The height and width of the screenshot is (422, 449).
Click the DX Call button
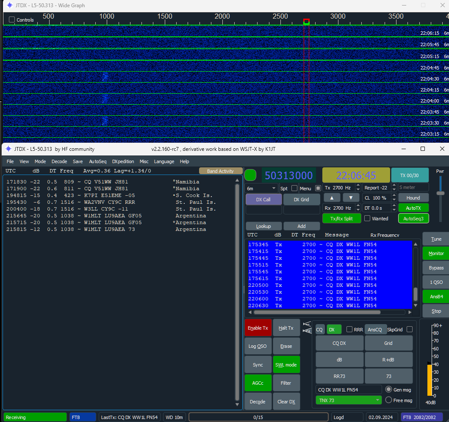[x=263, y=200]
